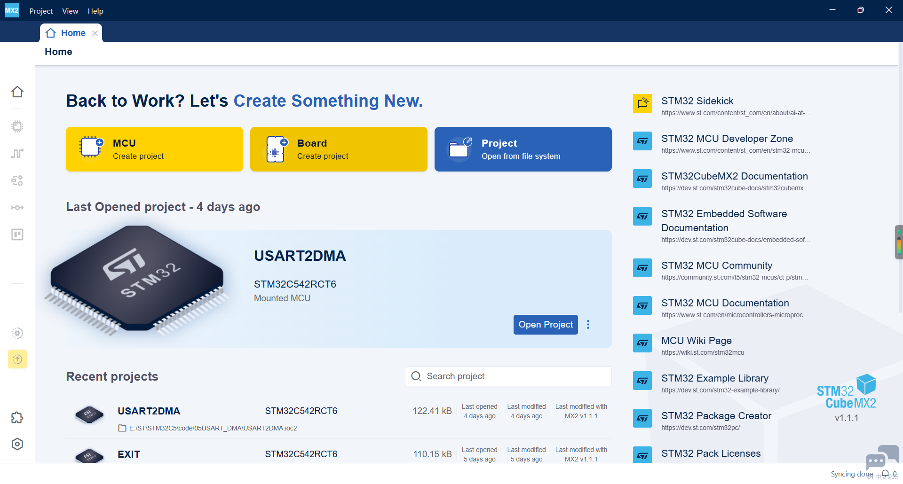The height and width of the screenshot is (484, 903).
Task: Click the Open Project button
Action: (x=546, y=325)
